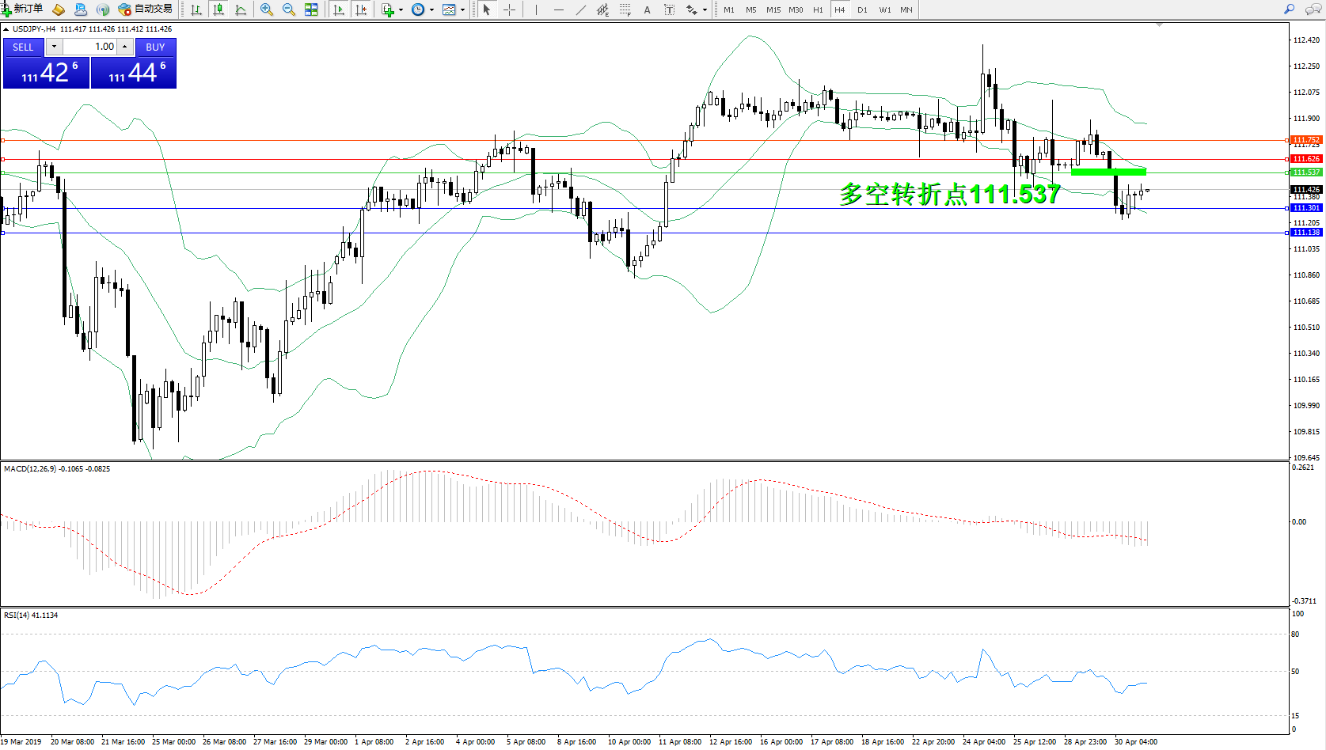This screenshot has height=750, width=1326.
Task: Select the text label 'A' tool
Action: [647, 9]
